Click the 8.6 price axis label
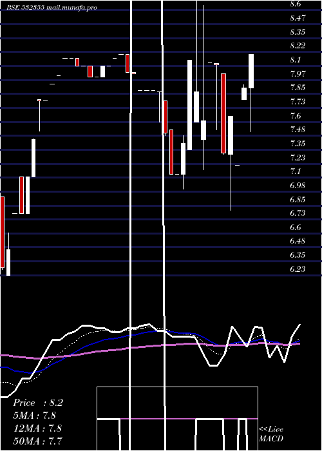 (x=295, y=4)
